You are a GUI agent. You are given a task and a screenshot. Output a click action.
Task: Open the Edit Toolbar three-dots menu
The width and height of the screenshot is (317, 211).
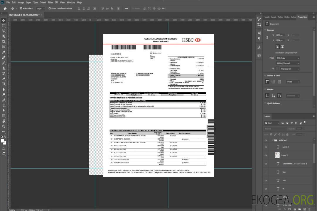pyautogui.click(x=4, y=132)
